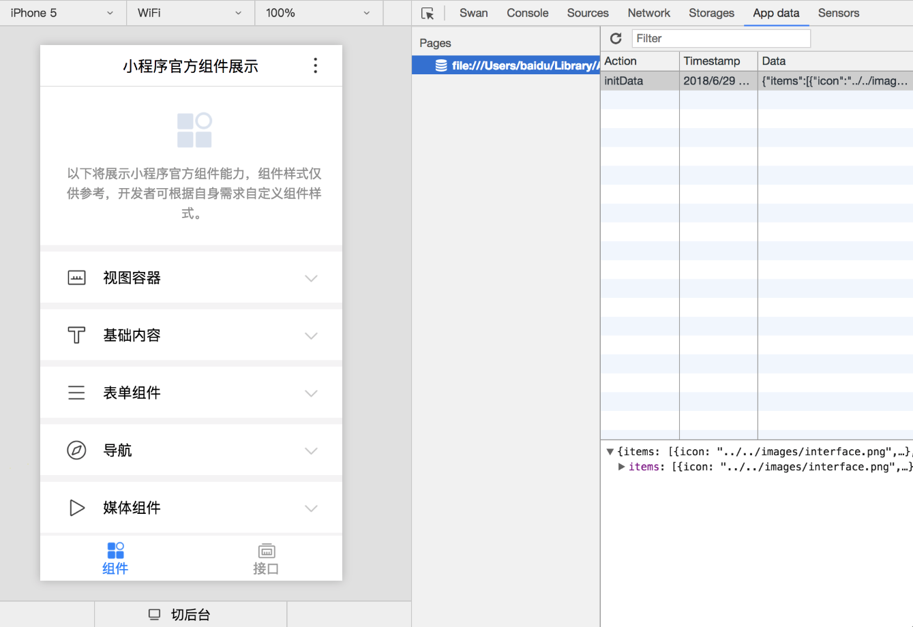This screenshot has height=627, width=913.
Task: Expand the 表单组件 section chevron
Action: tap(311, 393)
